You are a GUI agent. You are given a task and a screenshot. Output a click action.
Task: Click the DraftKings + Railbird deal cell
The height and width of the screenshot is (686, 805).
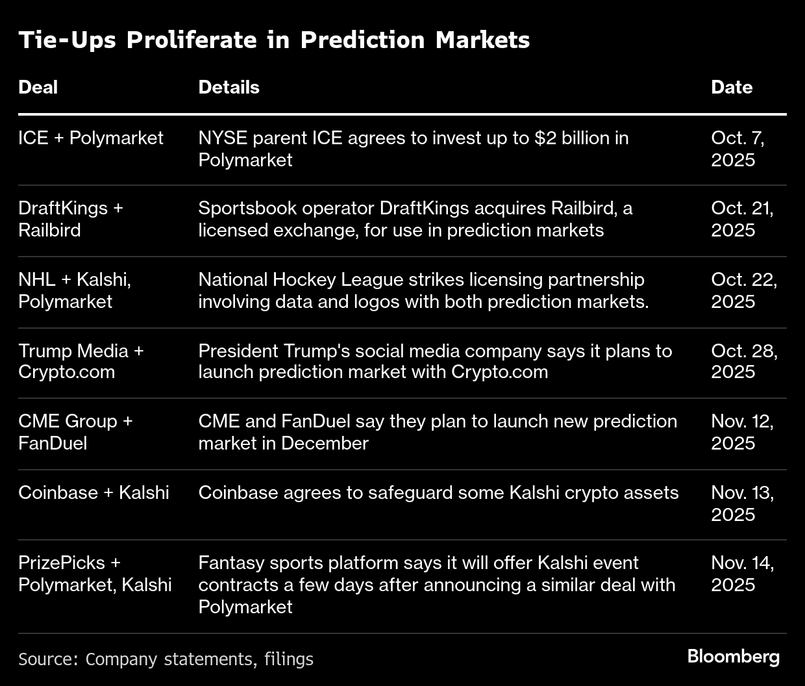tap(70, 219)
